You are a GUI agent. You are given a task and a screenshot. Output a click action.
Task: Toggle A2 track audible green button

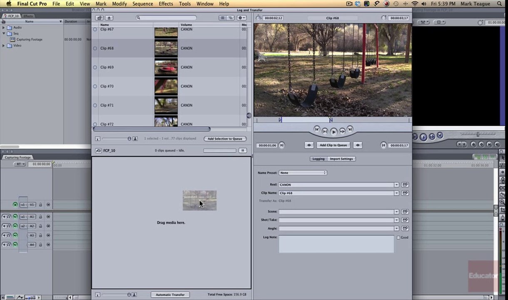(x=15, y=226)
